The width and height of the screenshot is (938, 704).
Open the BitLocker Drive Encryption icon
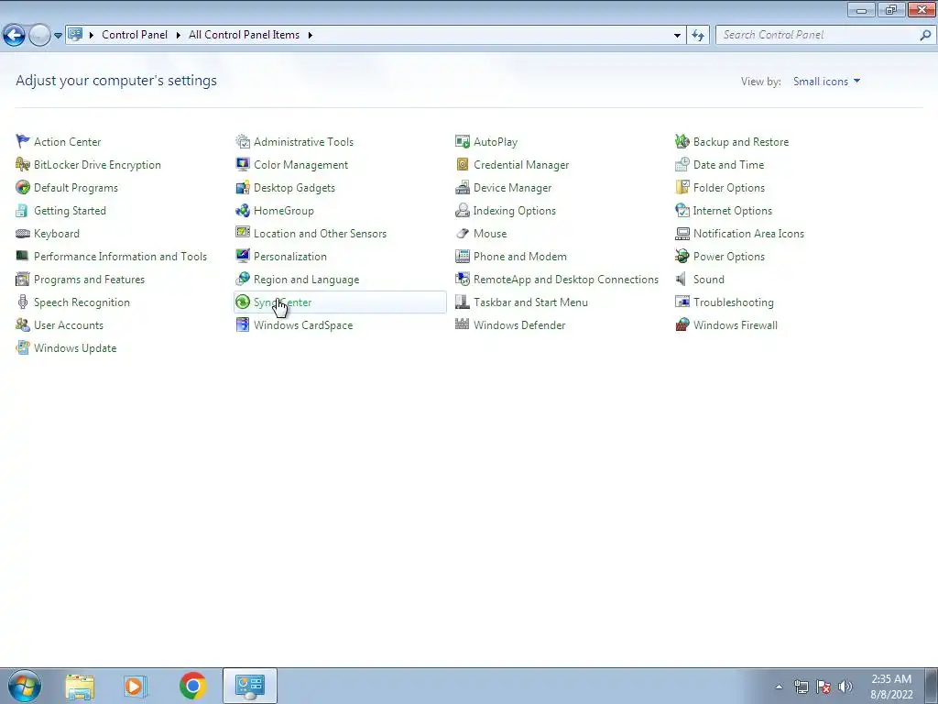[x=23, y=164]
